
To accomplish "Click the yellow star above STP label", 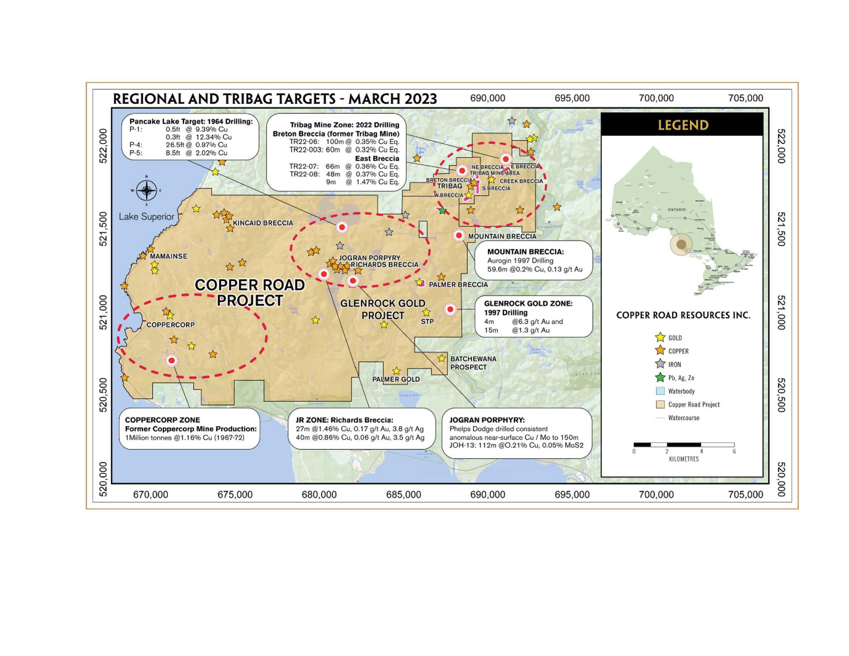I will click(426, 312).
